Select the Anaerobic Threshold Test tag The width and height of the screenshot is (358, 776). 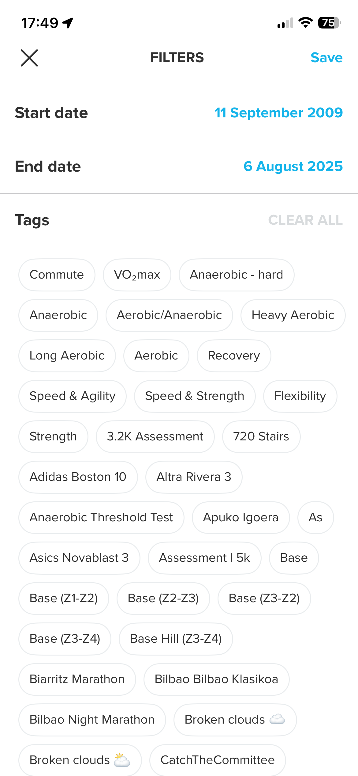(x=101, y=517)
